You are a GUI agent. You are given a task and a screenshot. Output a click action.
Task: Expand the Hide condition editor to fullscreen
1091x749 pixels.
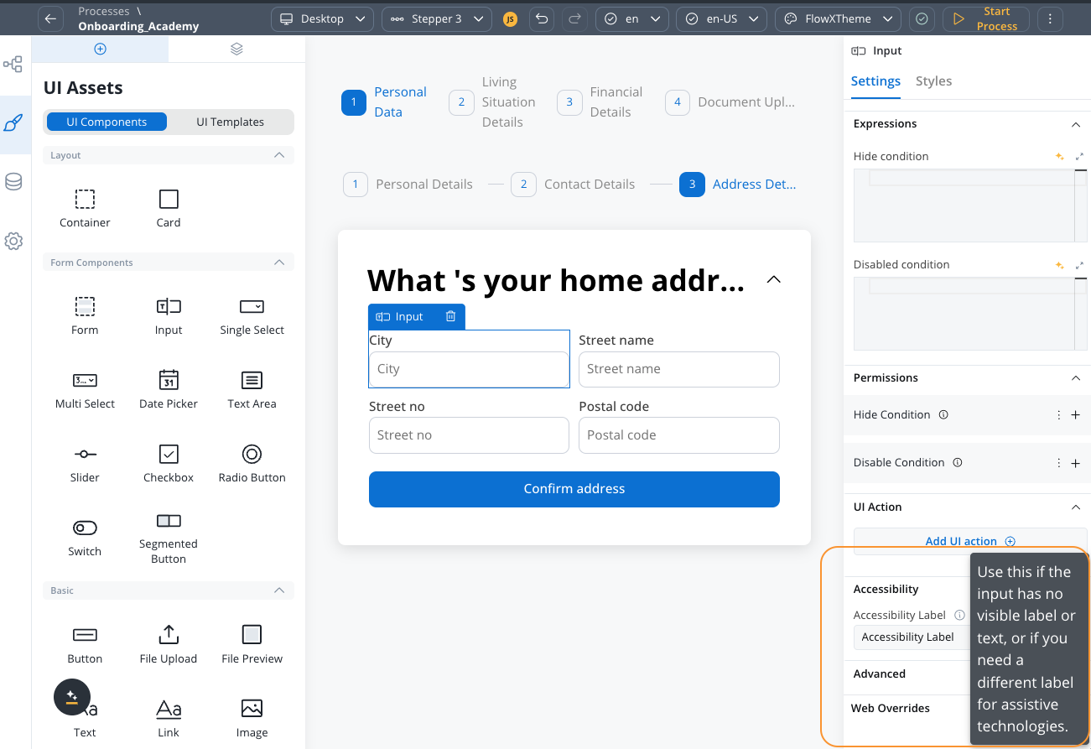pyautogui.click(x=1079, y=157)
